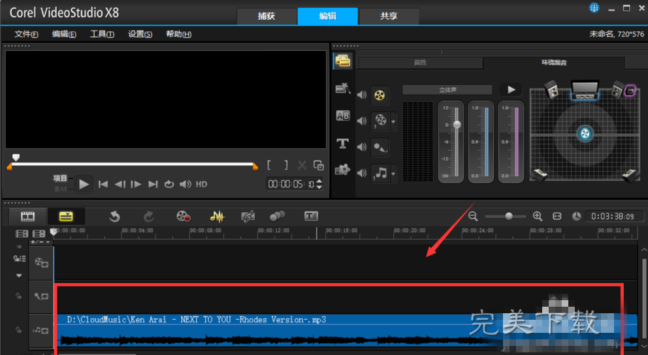Step to the next frame

pyautogui.click(x=136, y=185)
